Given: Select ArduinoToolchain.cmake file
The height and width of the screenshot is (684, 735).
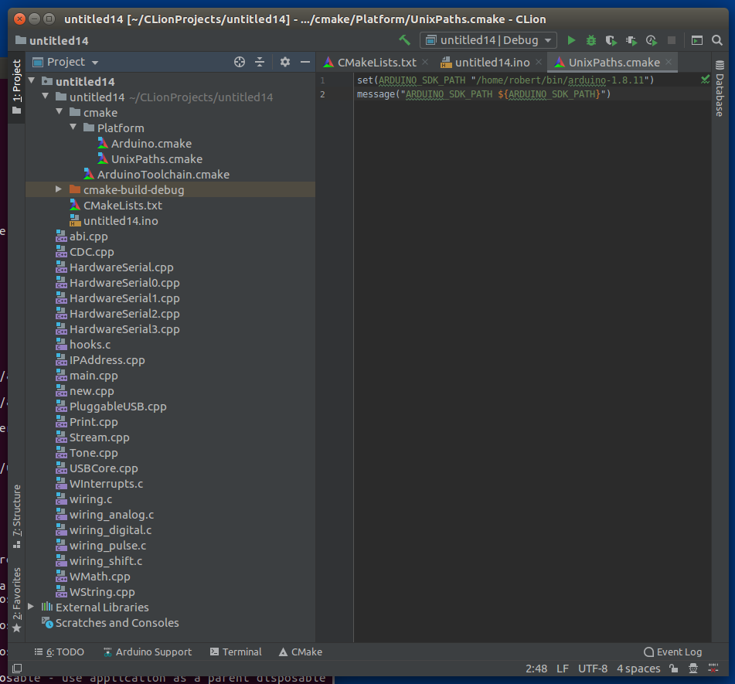Looking at the screenshot, I should click(x=163, y=175).
